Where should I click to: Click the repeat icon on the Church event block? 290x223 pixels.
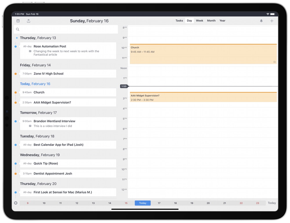[x=274, y=62]
